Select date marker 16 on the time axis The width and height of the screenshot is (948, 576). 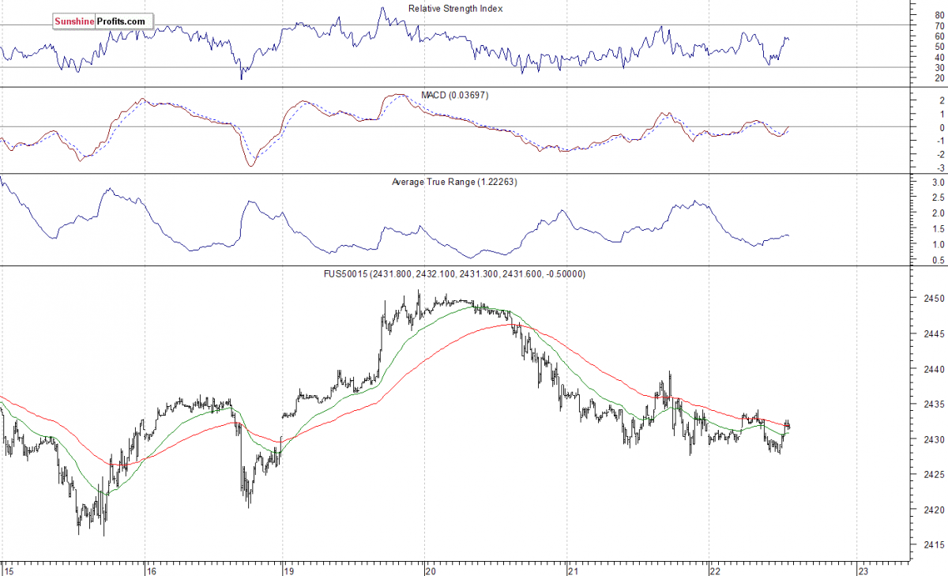152,569
